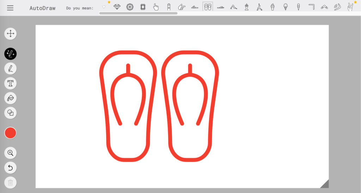Choose the selected flip-flops suggestion
The width and height of the screenshot is (361, 193).
point(208,7)
